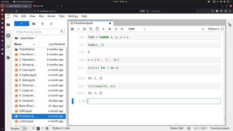Click the fadd lambda cell

pos(154,37)
